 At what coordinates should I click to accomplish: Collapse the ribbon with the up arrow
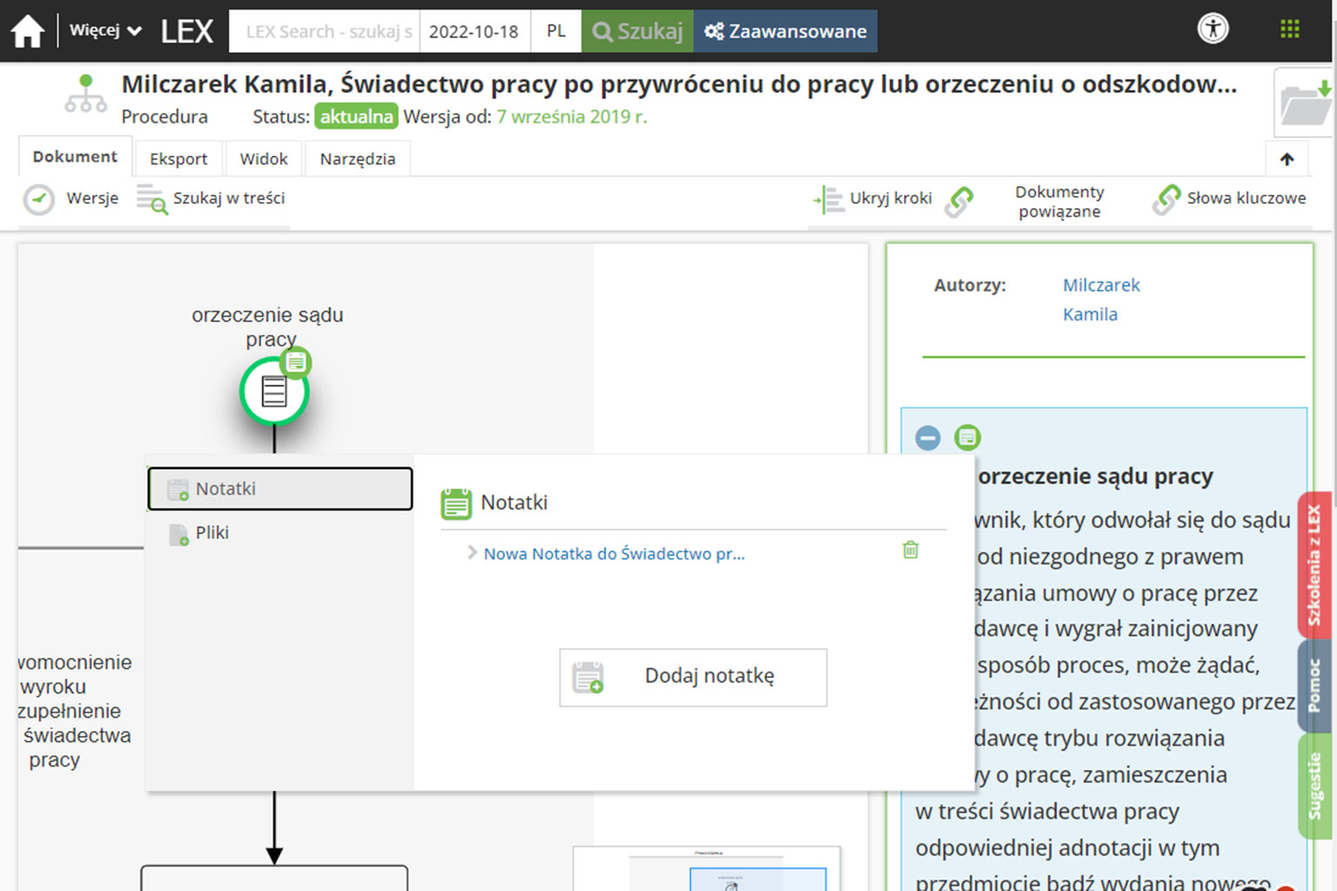[1287, 159]
